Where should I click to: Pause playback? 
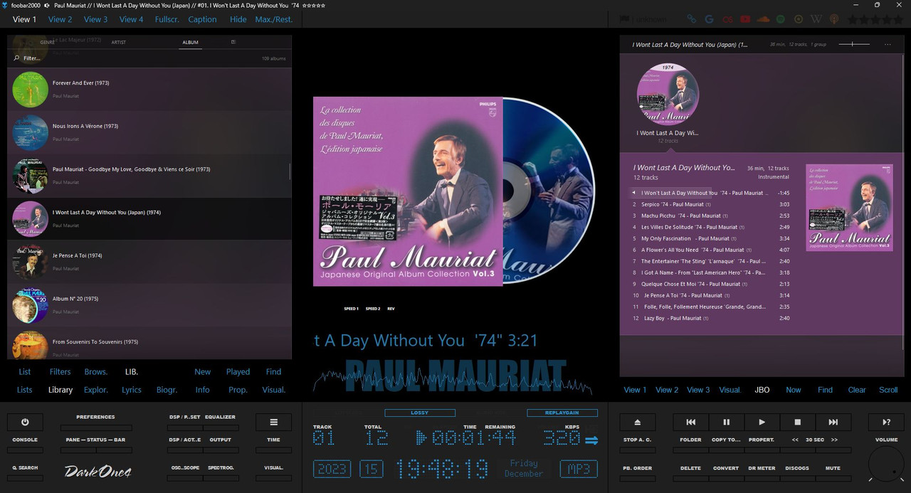pyautogui.click(x=726, y=422)
